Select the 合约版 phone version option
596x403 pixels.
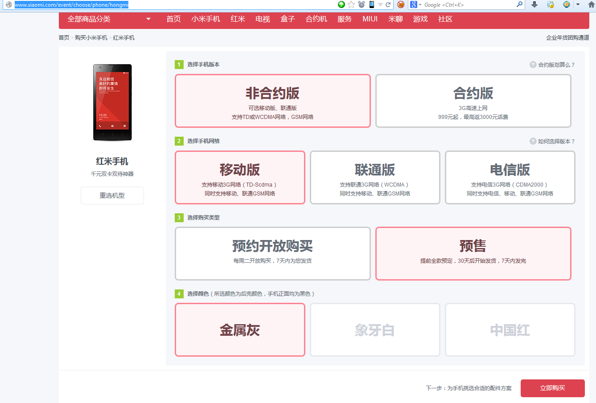pos(473,101)
